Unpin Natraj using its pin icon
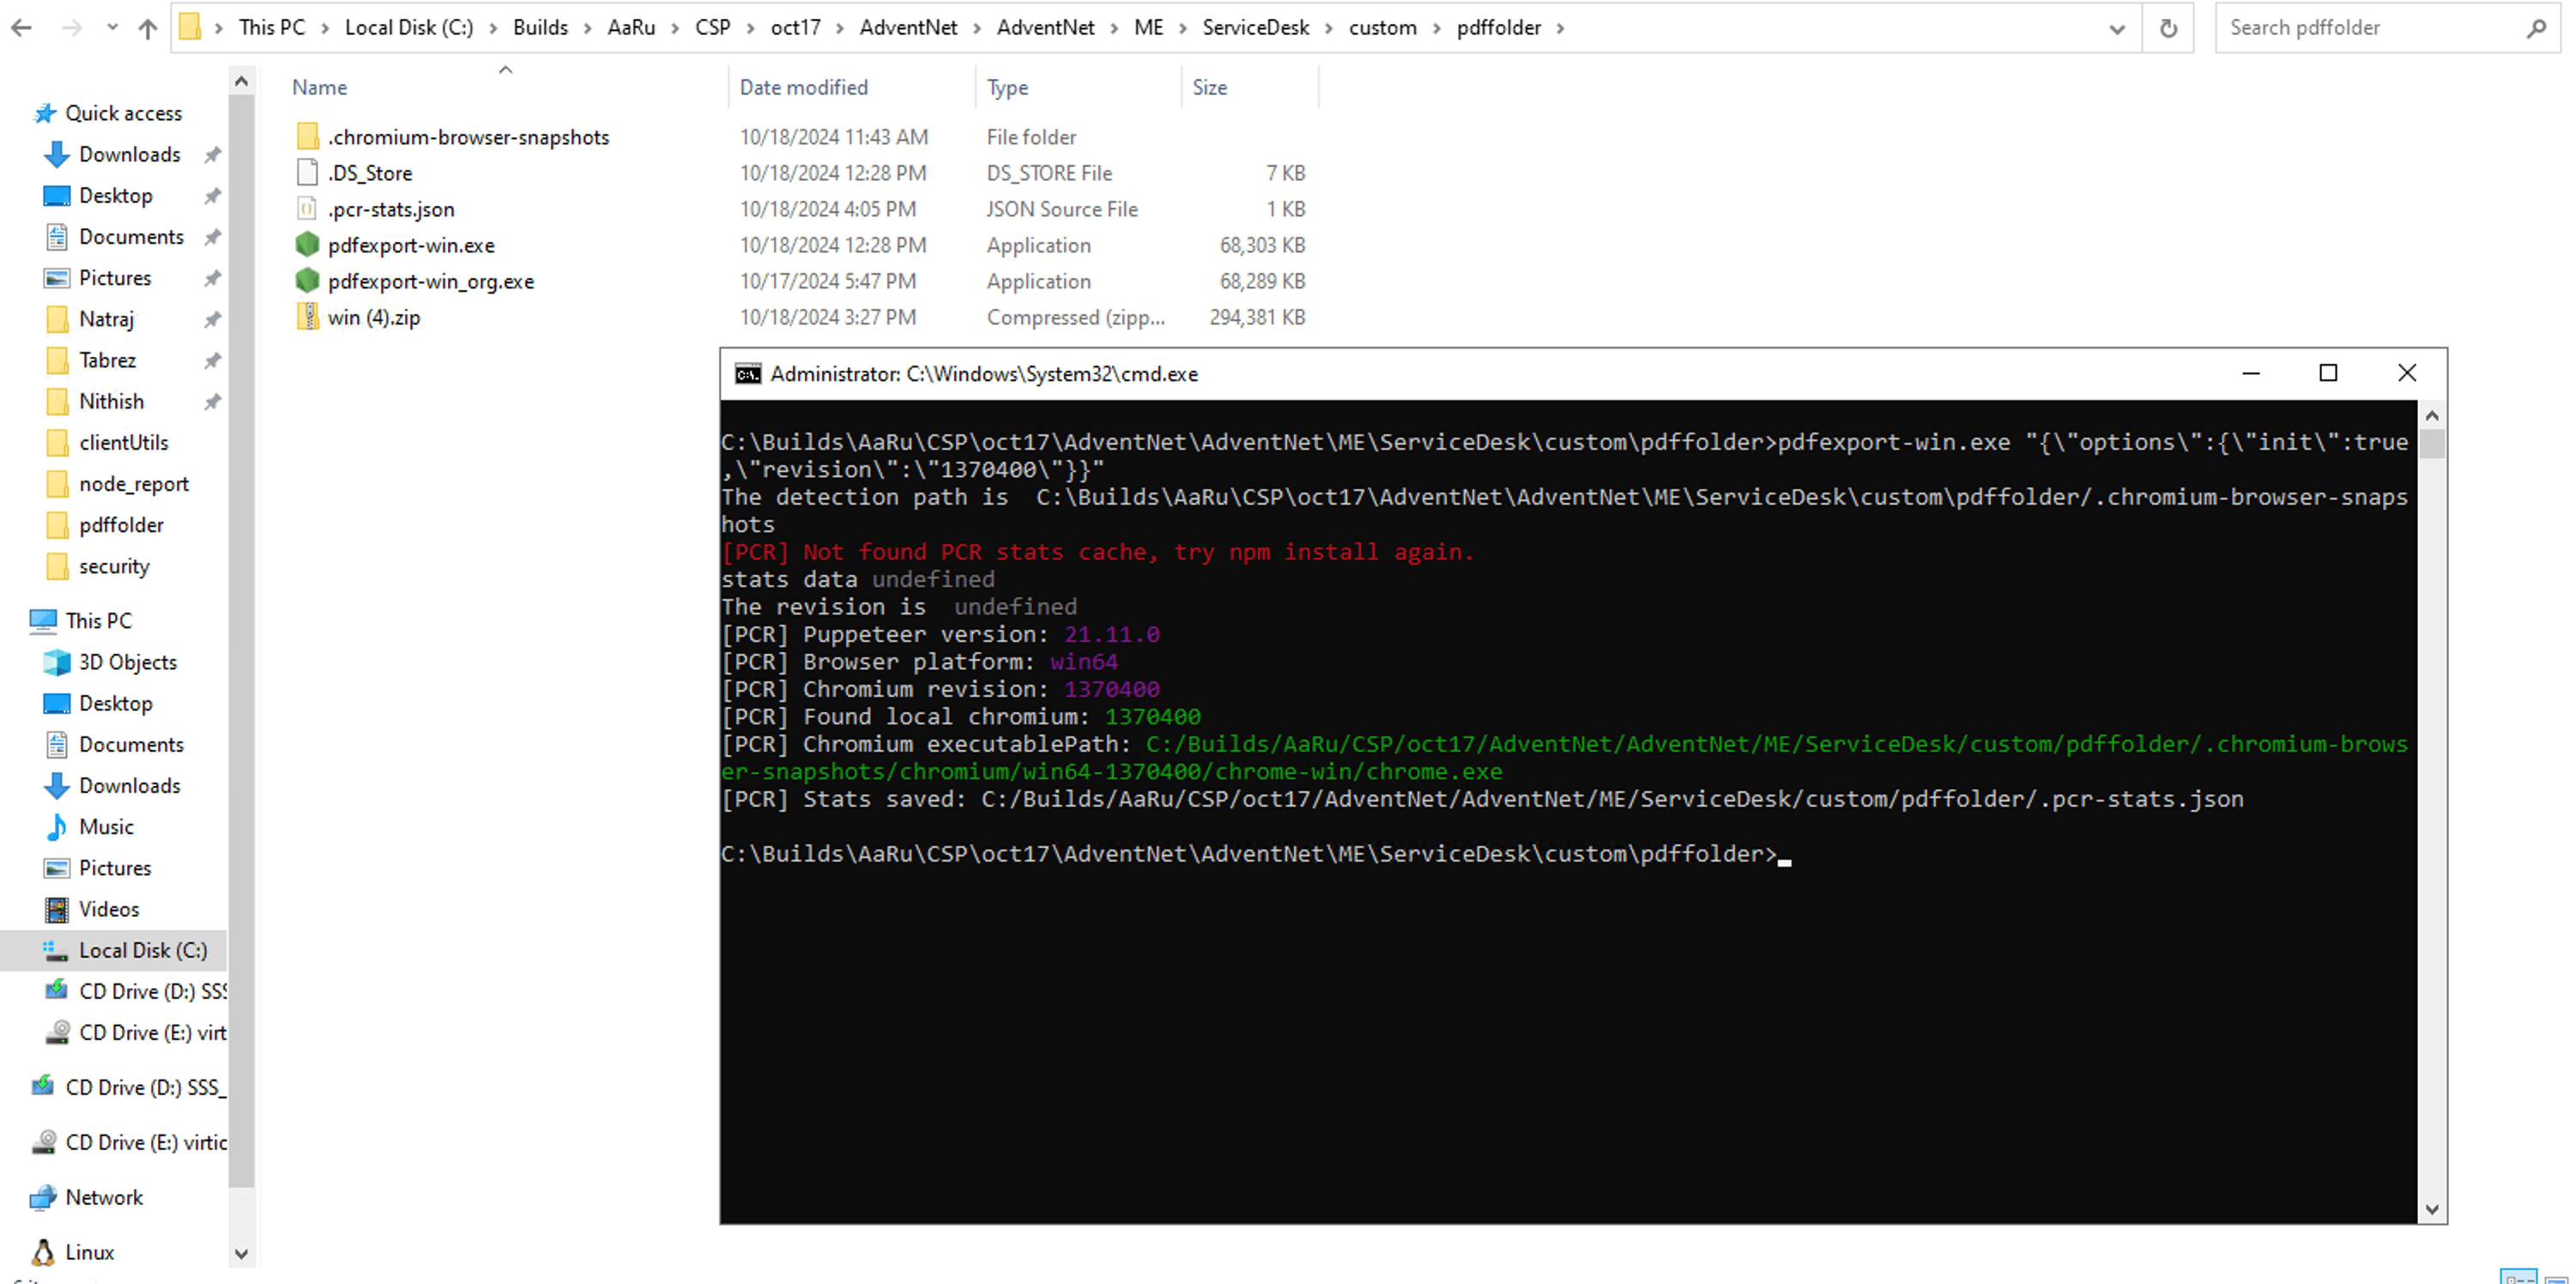 click(212, 319)
